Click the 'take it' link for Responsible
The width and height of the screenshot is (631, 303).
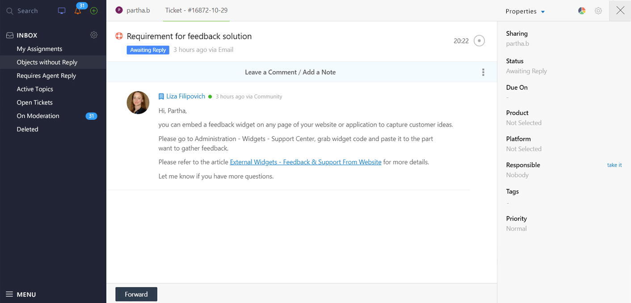pos(614,165)
